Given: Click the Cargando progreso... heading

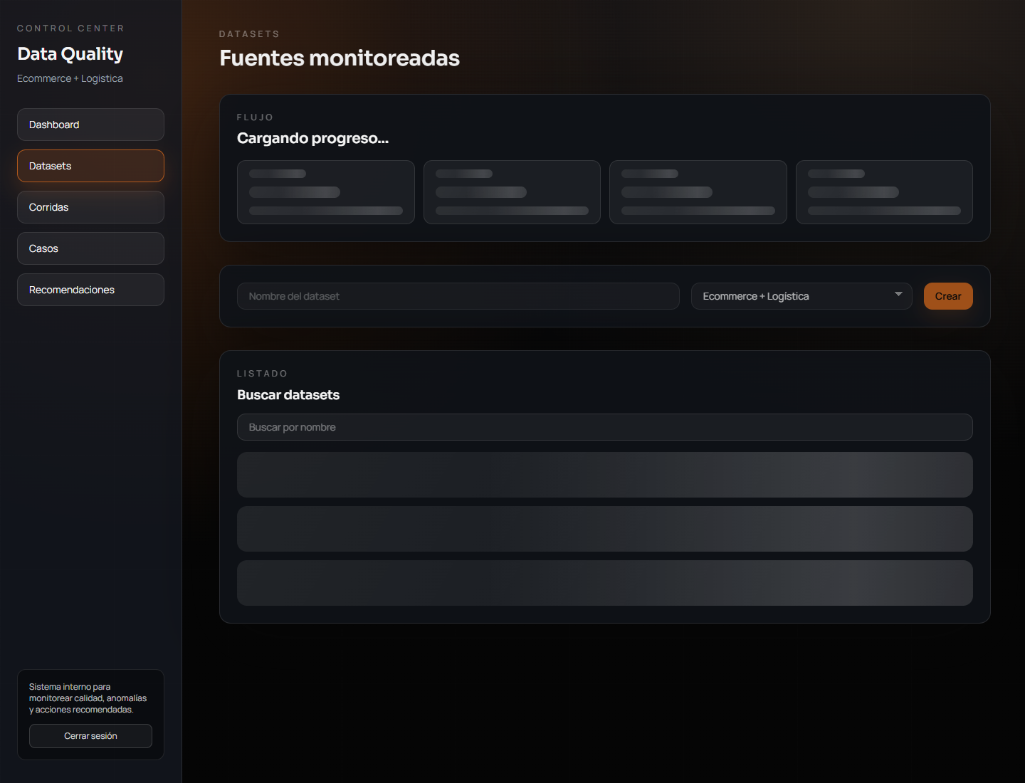Looking at the screenshot, I should click(312, 138).
